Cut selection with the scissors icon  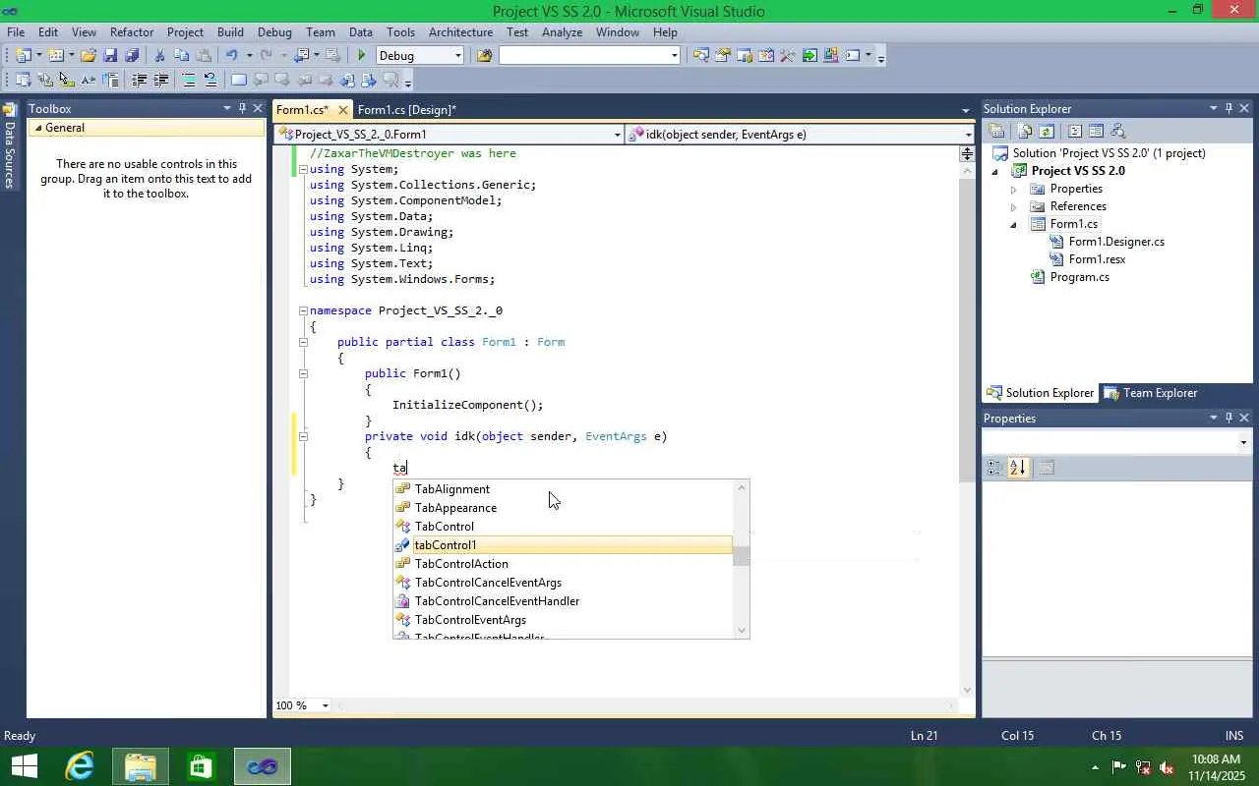click(159, 56)
